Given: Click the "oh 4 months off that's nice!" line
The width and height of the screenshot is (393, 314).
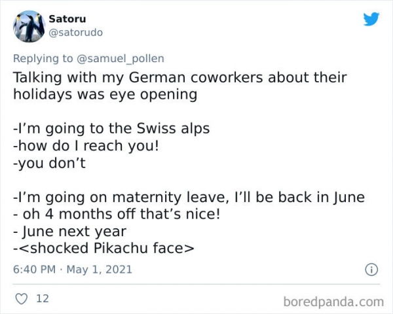Looking at the screenshot, I should 115,214.
